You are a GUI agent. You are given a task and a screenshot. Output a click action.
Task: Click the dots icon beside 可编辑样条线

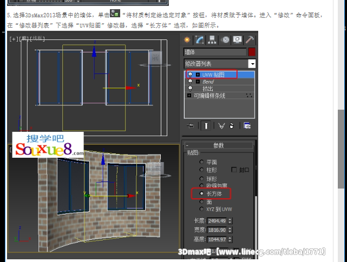[x=249, y=96]
